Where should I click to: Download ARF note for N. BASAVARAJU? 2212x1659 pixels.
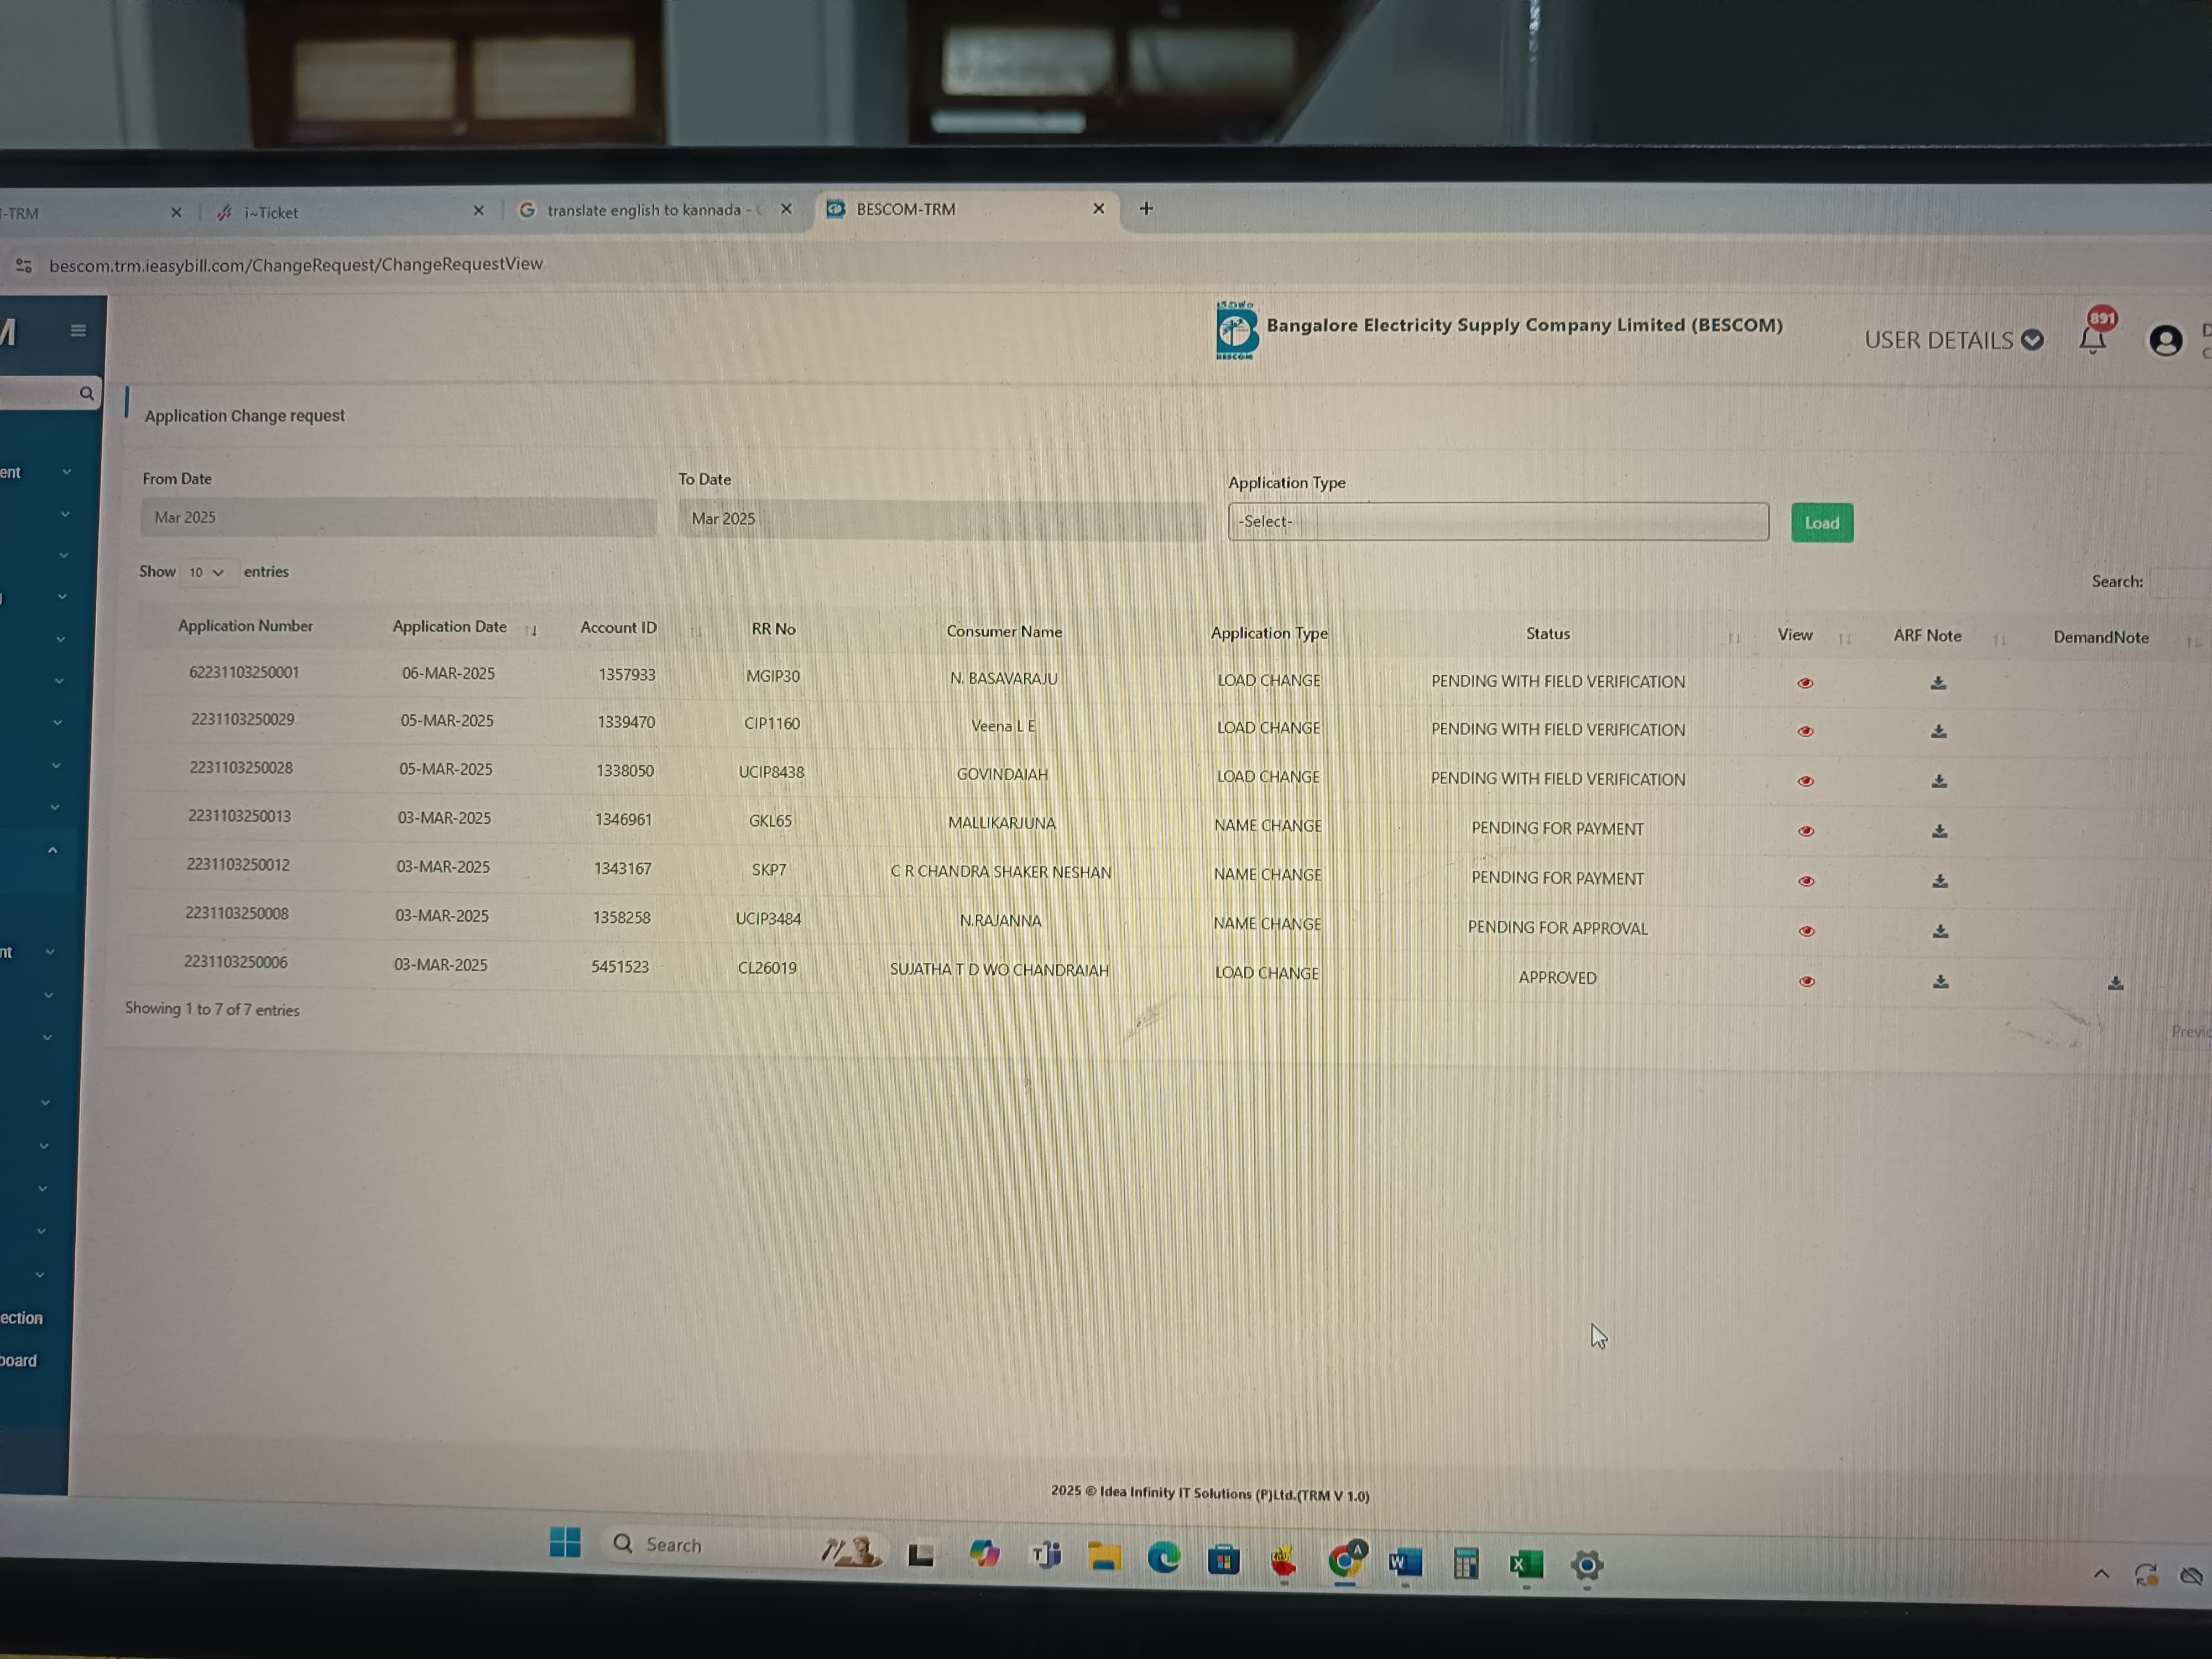1938,683
